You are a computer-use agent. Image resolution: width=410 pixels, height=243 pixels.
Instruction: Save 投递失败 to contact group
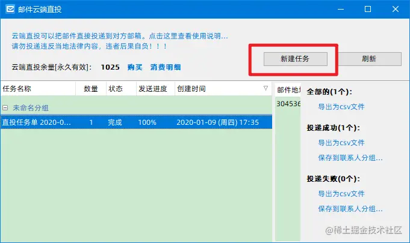pyautogui.click(x=350, y=209)
